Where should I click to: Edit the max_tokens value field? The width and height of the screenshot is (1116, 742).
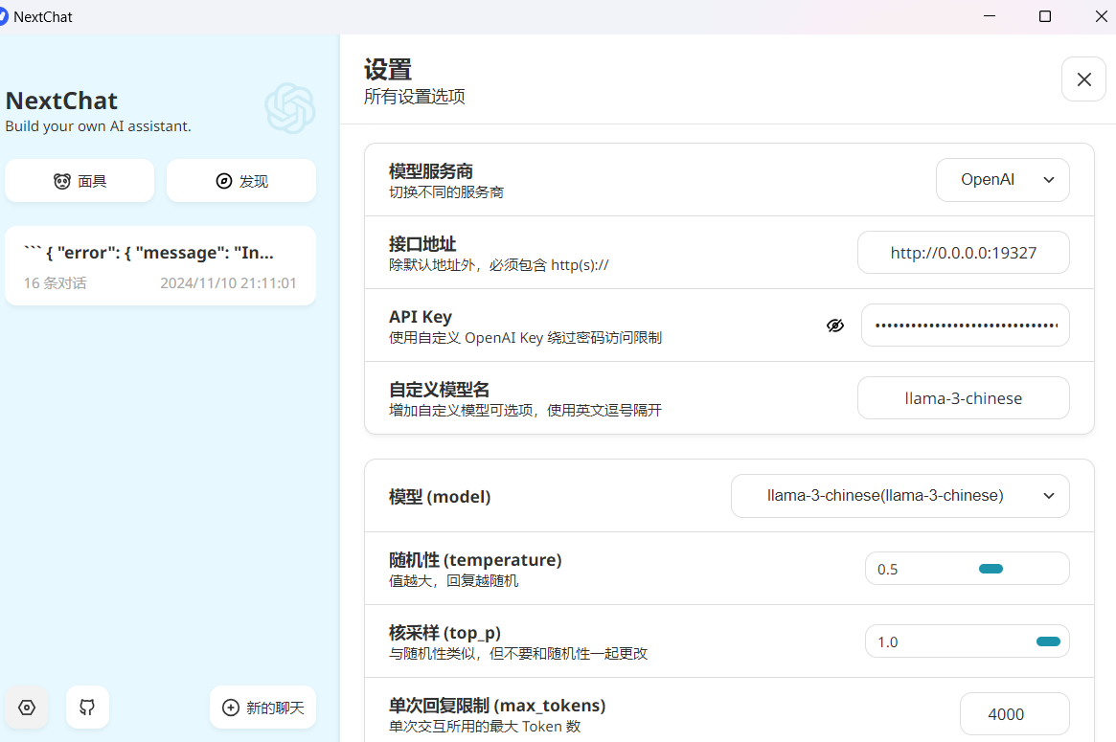coord(1014,714)
